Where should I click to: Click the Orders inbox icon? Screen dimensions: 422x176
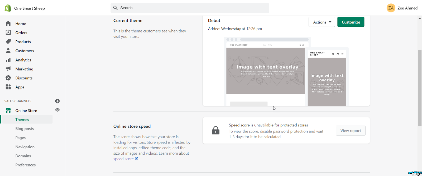click(8, 33)
